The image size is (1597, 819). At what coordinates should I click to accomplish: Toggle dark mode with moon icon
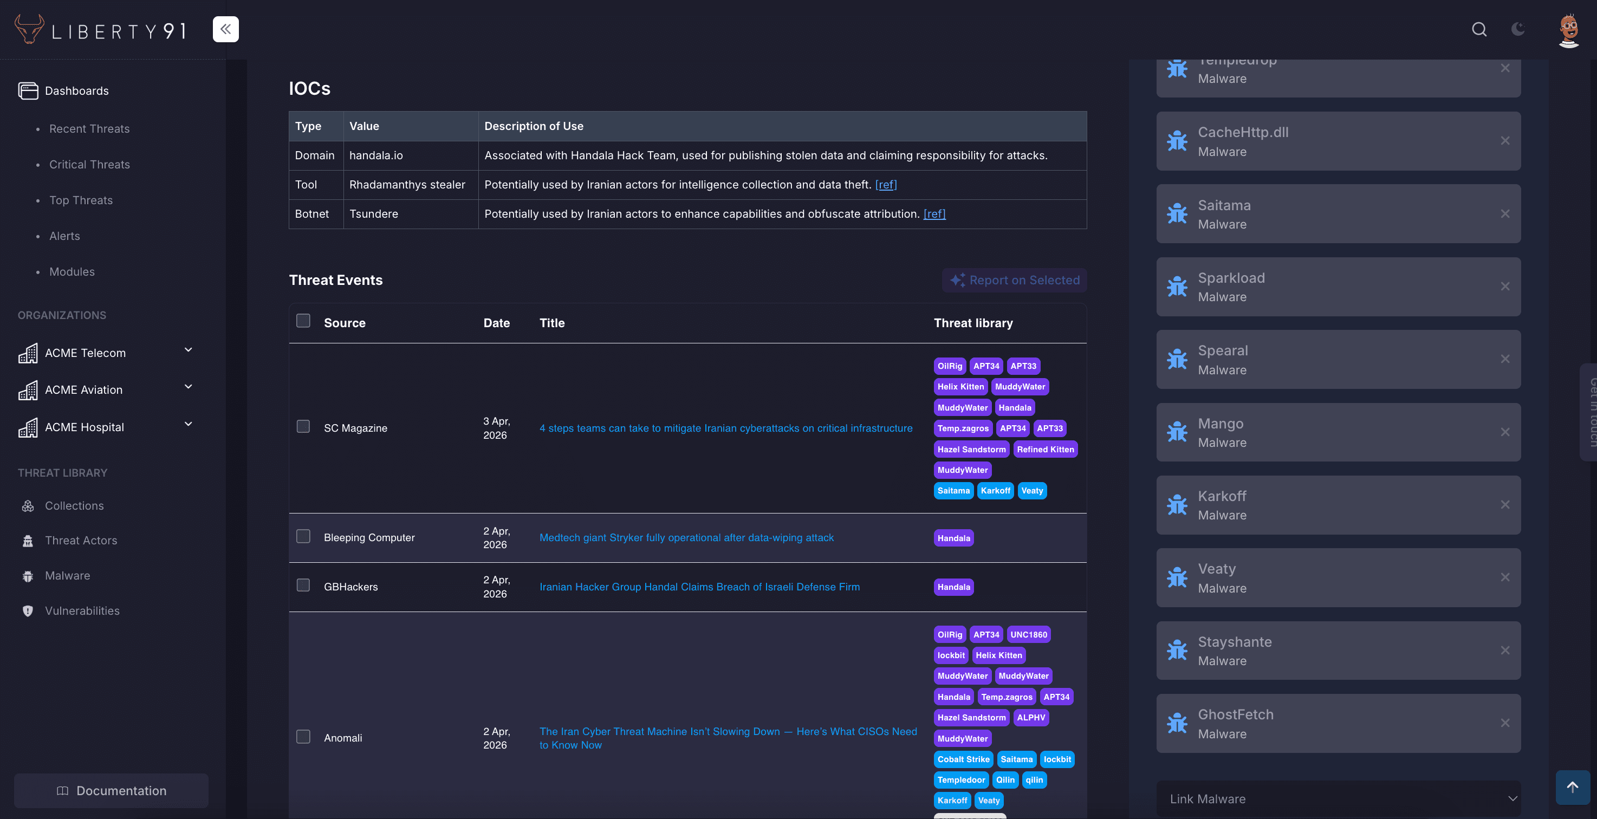pos(1518,29)
